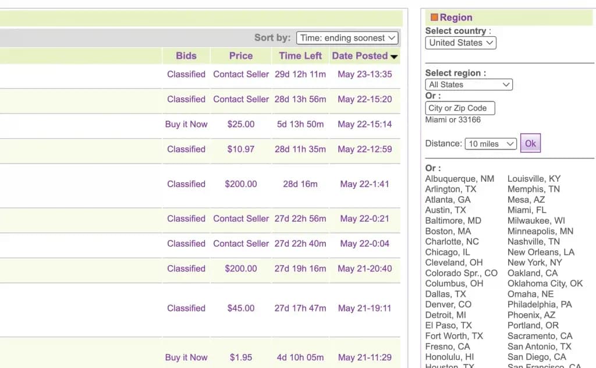Select Oklahoma City, OK
Viewport: 596px width, 368px height.
[x=545, y=283]
